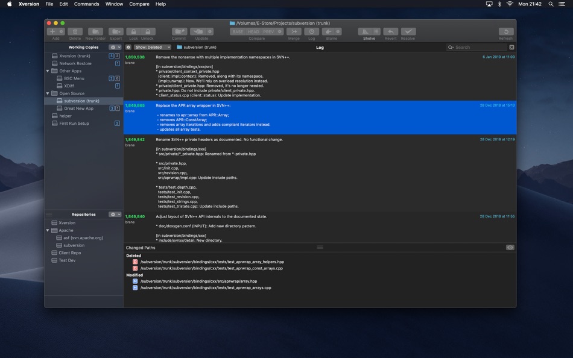Select log revision 1,849,842
Screen dimensions: 573x358
pyautogui.click(x=320, y=173)
